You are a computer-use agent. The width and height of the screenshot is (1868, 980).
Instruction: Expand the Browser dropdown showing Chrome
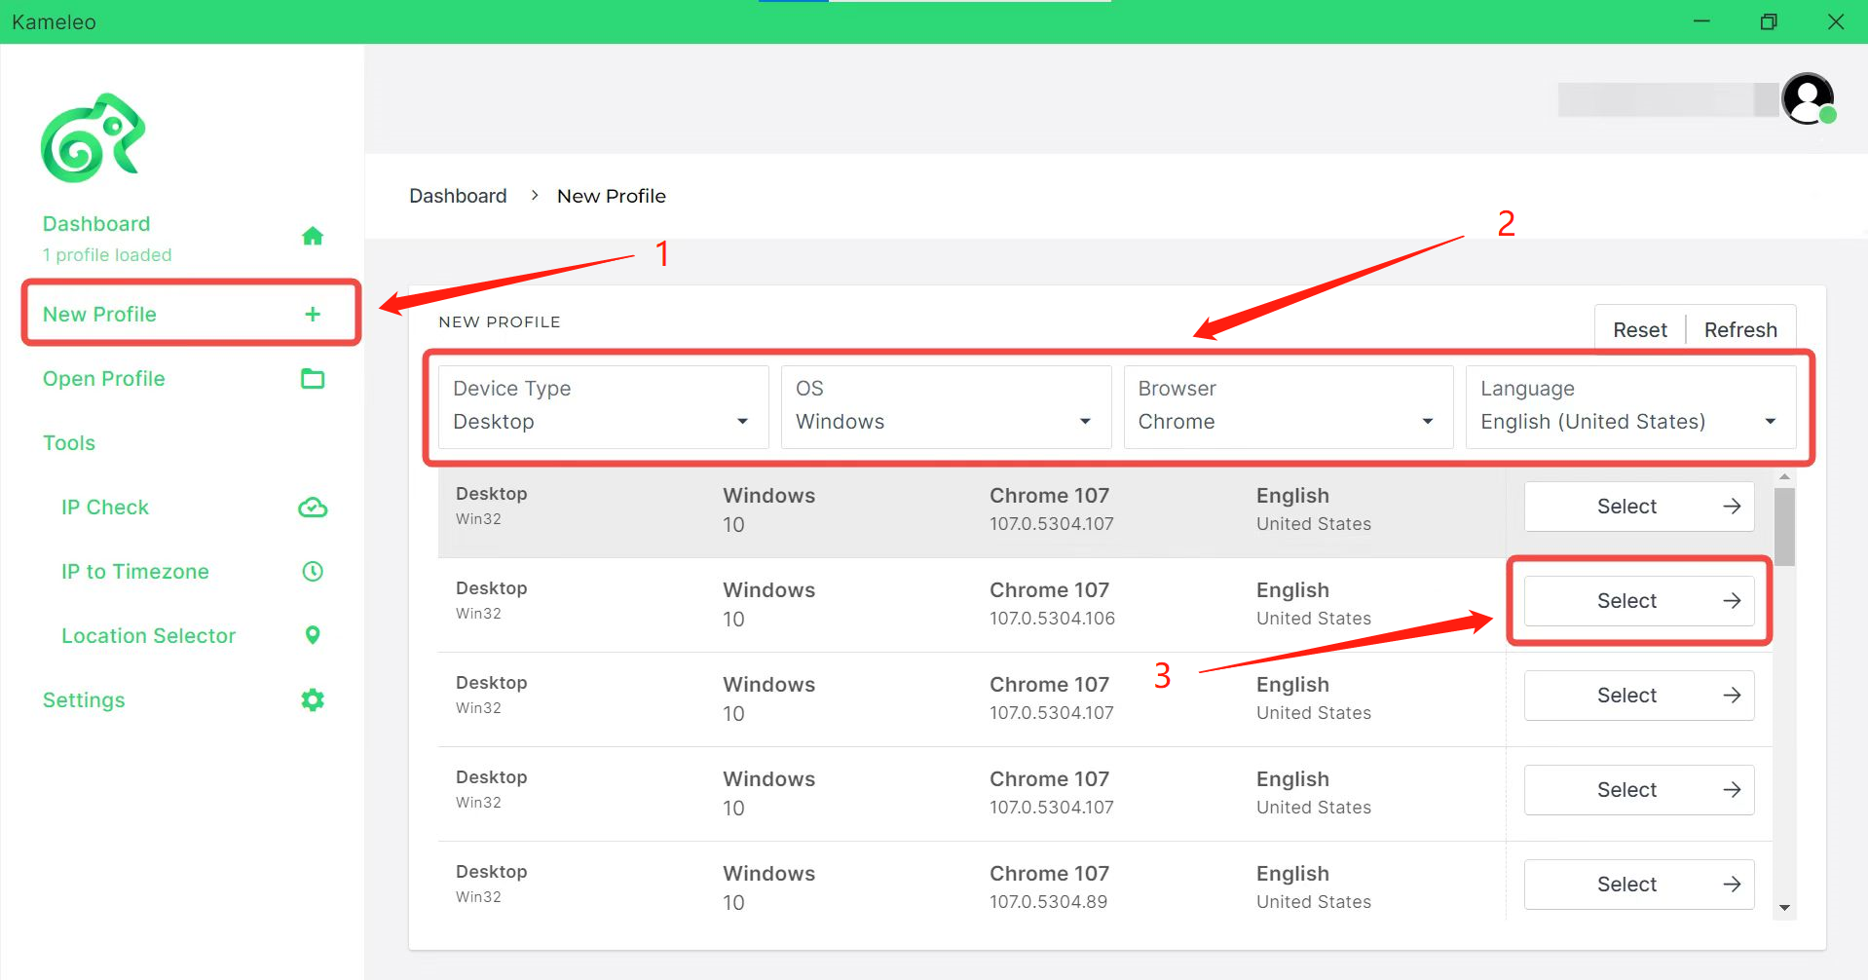(1289, 406)
